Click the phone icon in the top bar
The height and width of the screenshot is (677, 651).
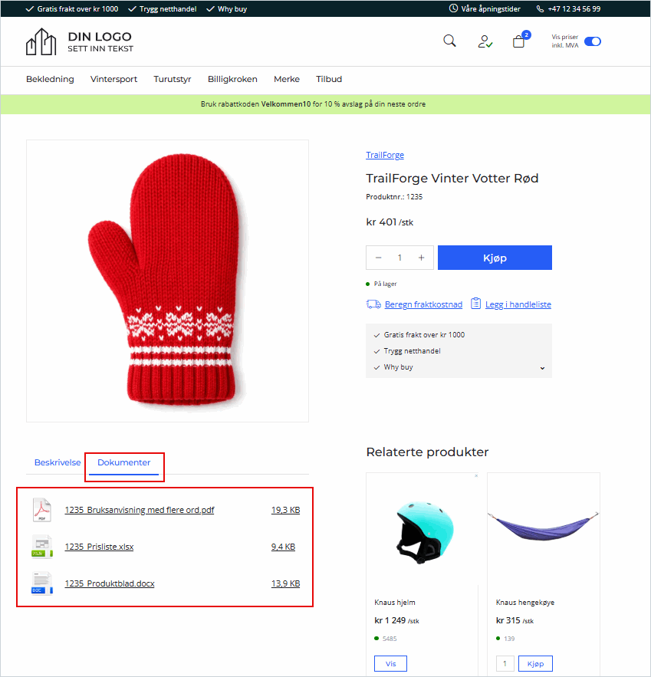click(x=541, y=8)
